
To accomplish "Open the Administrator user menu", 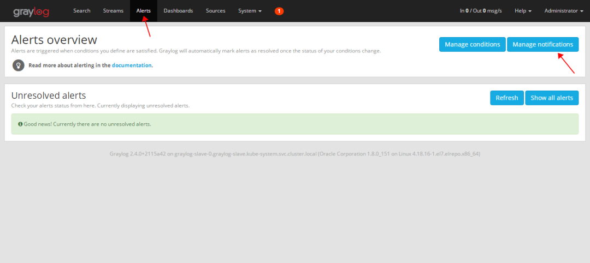I will (x=564, y=11).
